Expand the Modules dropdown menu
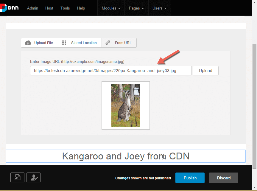Image resolution: width=257 pixels, height=191 pixels. tap(111, 8)
